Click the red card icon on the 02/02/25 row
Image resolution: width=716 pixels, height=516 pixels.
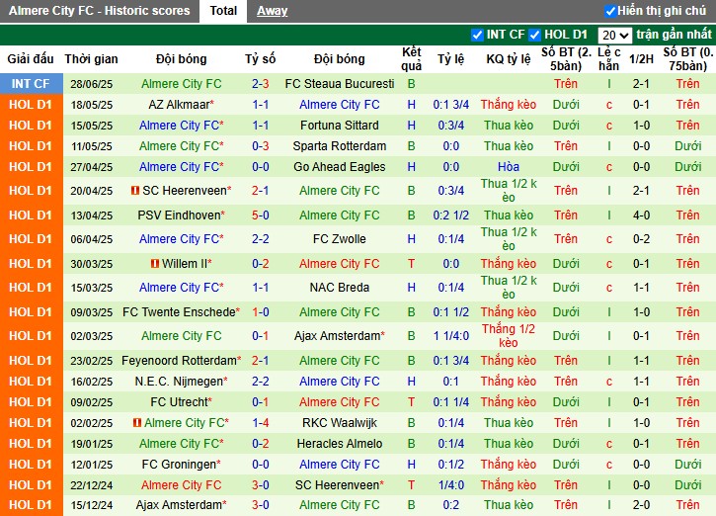137,423
